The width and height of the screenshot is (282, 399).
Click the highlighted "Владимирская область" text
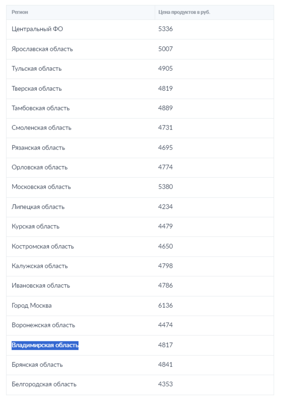(45, 345)
